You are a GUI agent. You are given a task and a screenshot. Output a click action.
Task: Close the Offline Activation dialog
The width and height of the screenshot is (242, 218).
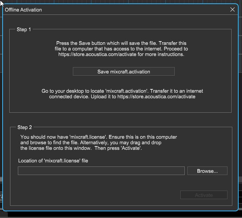coord(232,10)
